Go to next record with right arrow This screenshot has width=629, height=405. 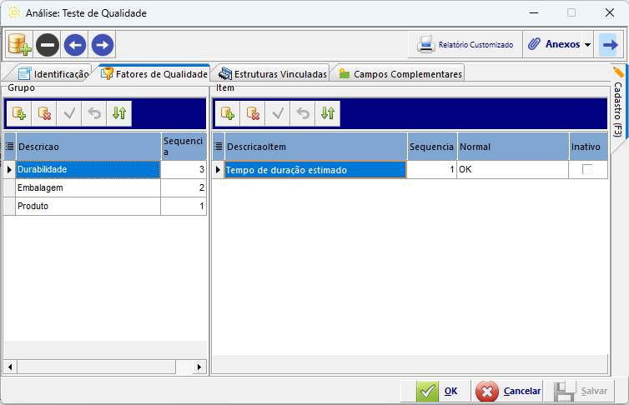103,44
